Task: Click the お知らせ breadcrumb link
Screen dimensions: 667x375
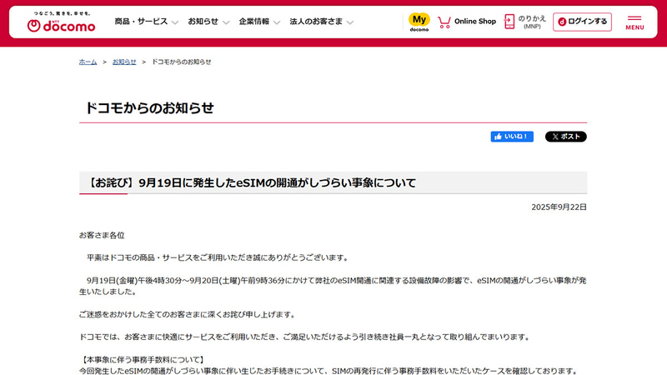Action: click(x=124, y=62)
